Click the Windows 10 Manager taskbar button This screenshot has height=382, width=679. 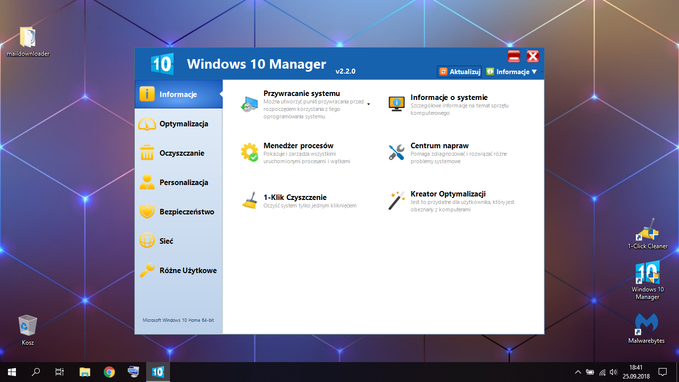click(x=158, y=372)
